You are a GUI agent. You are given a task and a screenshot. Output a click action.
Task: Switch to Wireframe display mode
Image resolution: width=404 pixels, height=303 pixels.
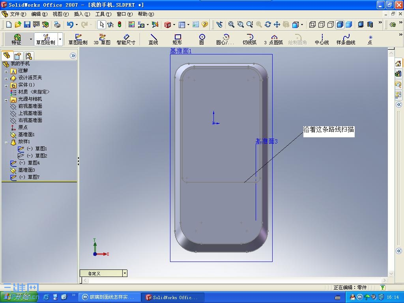[x=312, y=24]
